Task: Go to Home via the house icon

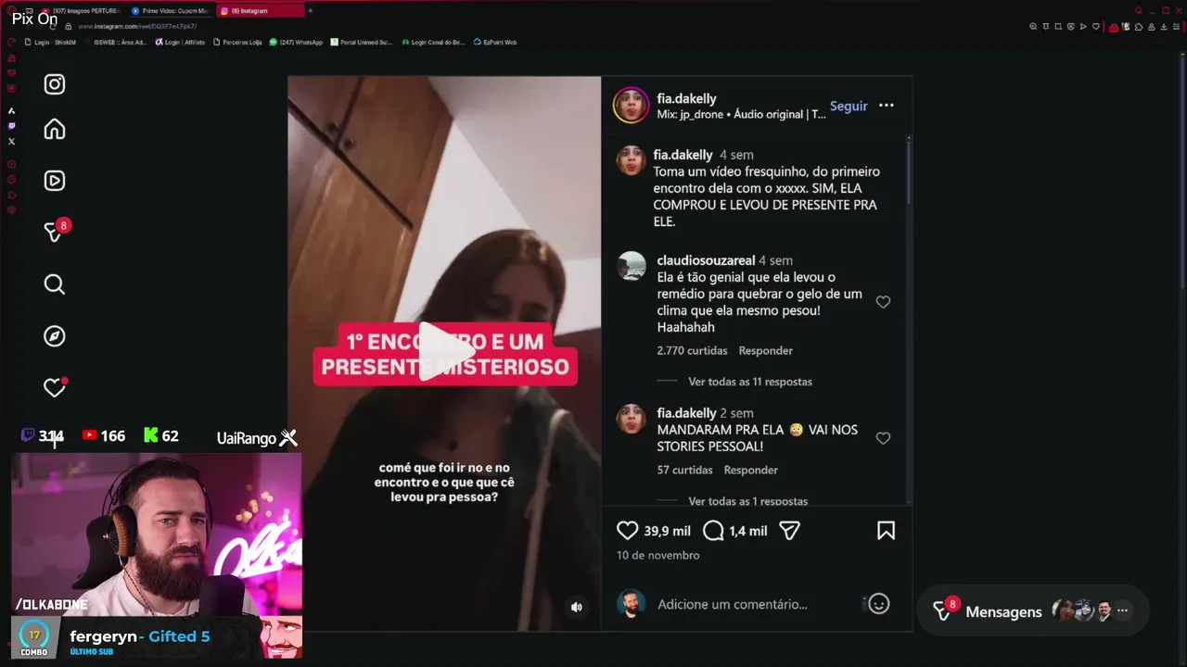Action: [55, 130]
